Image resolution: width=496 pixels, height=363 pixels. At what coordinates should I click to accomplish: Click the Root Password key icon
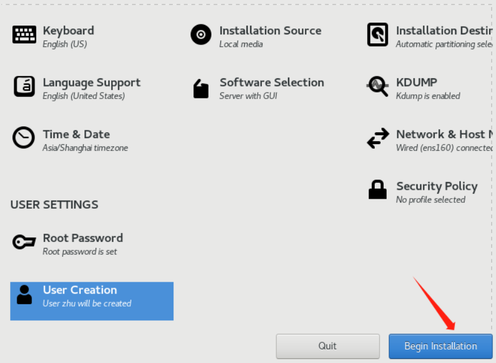pyautogui.click(x=24, y=242)
